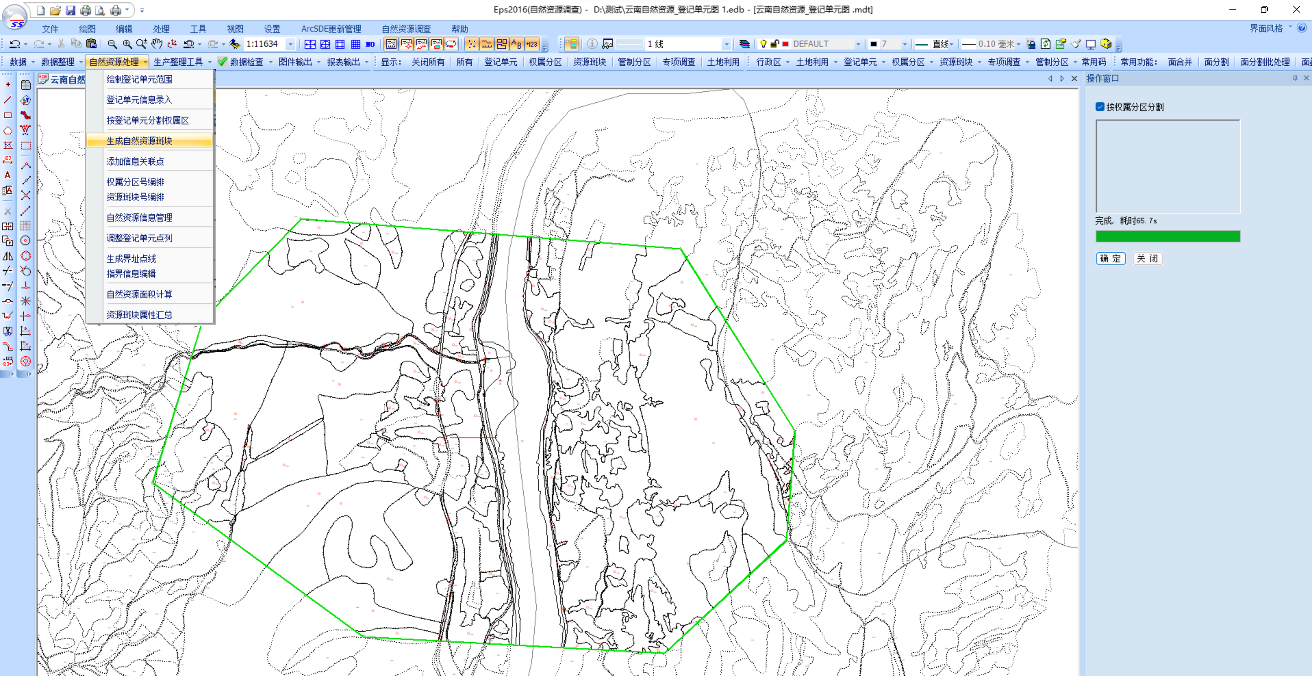Enable intersection snap with X marker
This screenshot has height=676, width=1312.
coord(26,196)
